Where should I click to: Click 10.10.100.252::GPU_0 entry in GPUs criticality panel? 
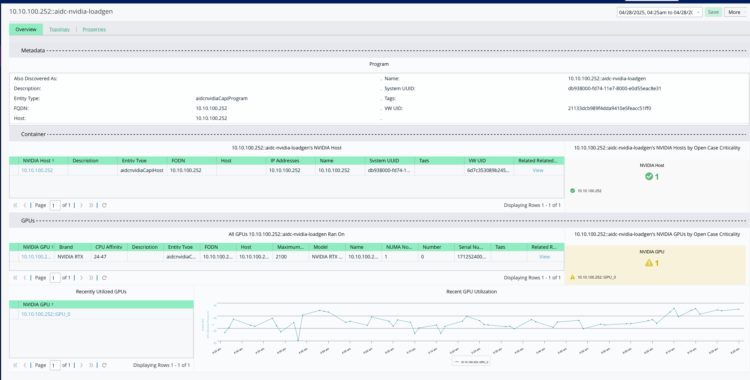pos(597,277)
